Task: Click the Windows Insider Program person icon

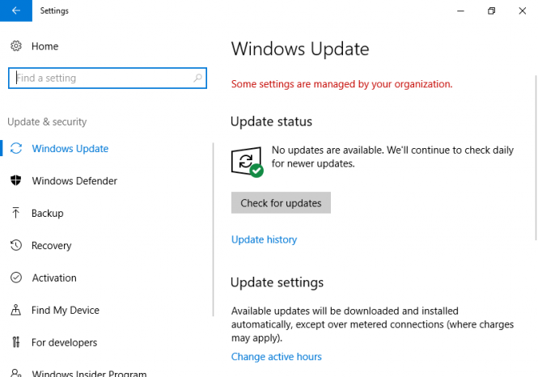Action: [x=16, y=373]
